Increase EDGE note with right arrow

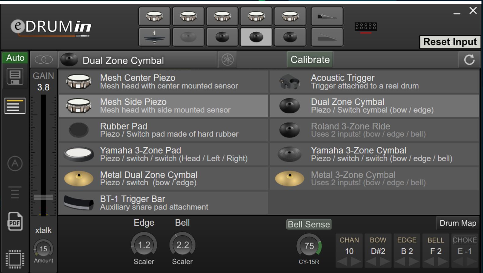click(x=414, y=262)
